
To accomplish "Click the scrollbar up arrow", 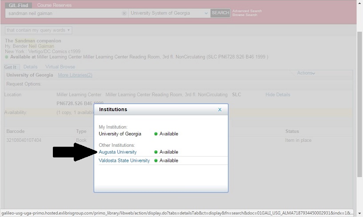I will tap(359, 3).
